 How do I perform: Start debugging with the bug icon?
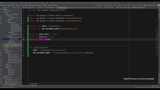click(121, 5)
